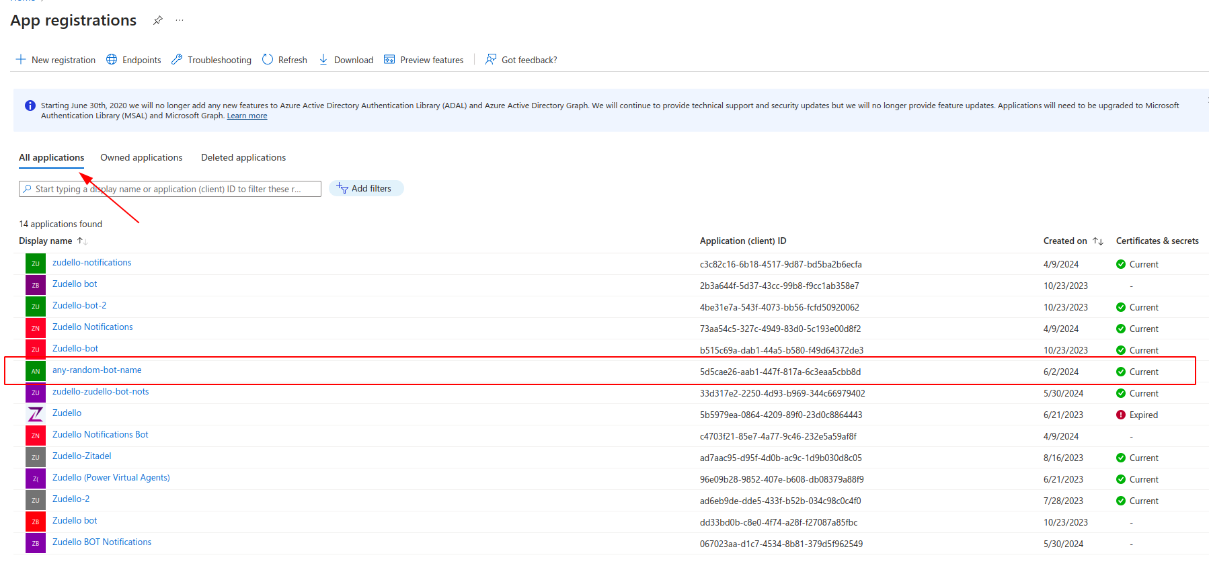The height and width of the screenshot is (578, 1209).
Task: Open the Zudello-Zitadel app
Action: (82, 456)
